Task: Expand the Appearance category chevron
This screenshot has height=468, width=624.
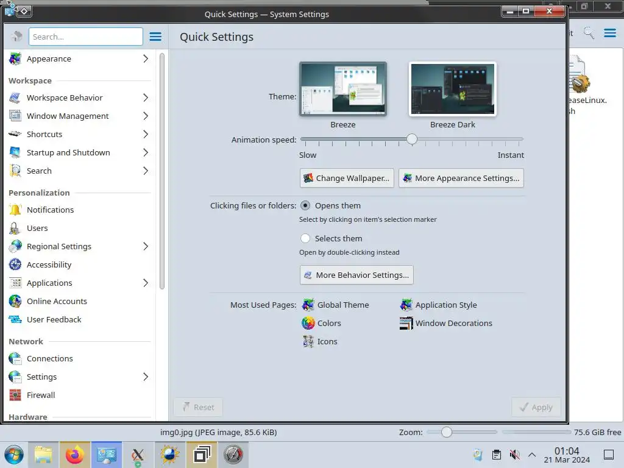Action: (x=146, y=58)
